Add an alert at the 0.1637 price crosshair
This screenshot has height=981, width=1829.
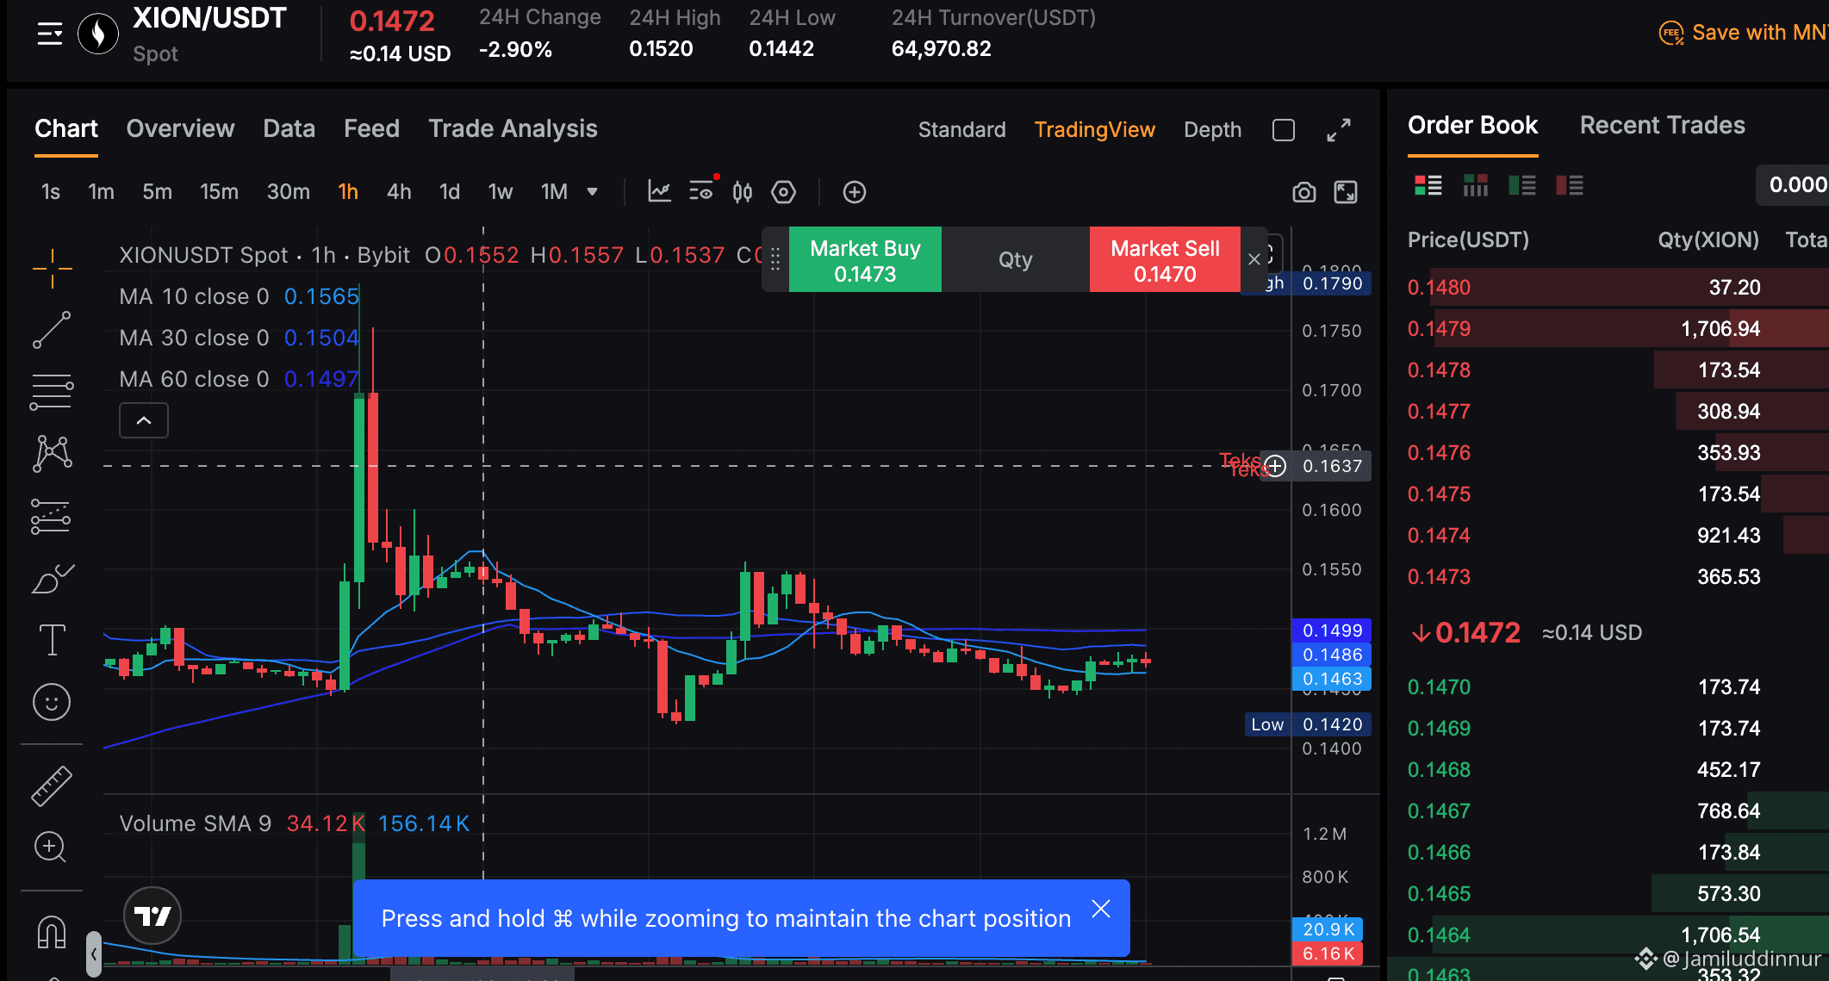[x=1275, y=466]
